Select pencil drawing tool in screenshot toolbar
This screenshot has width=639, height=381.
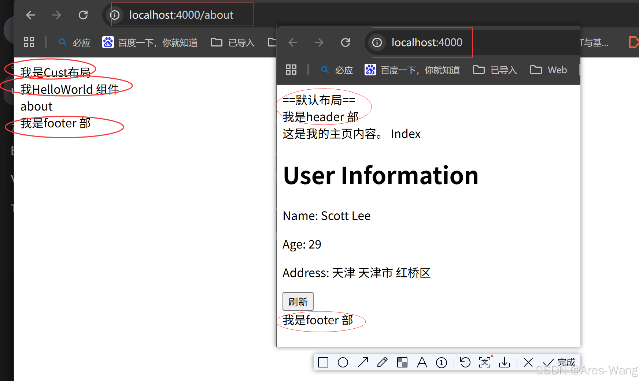click(x=382, y=362)
